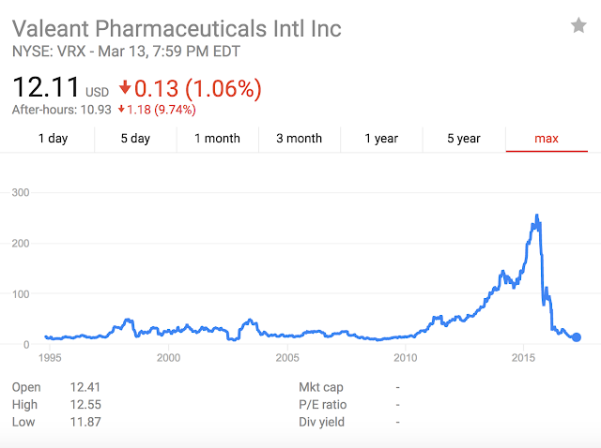
Task: Select the 1 day range tab
Action: [x=53, y=139]
